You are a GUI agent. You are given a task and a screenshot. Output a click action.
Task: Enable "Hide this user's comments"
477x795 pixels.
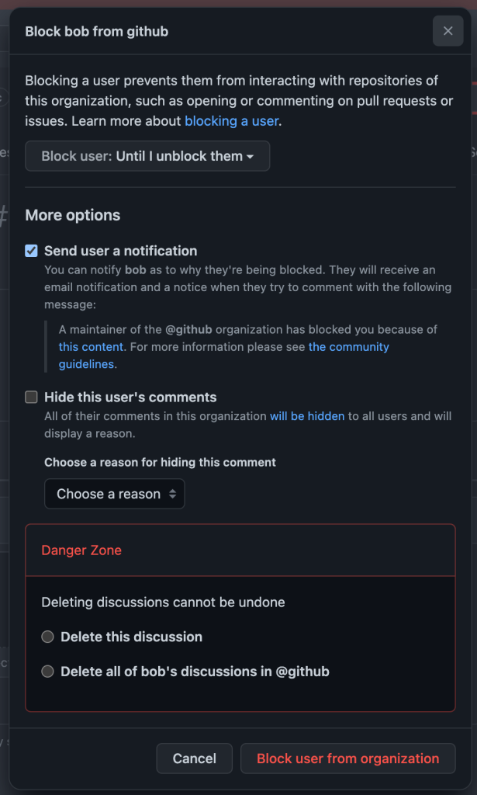(31, 397)
